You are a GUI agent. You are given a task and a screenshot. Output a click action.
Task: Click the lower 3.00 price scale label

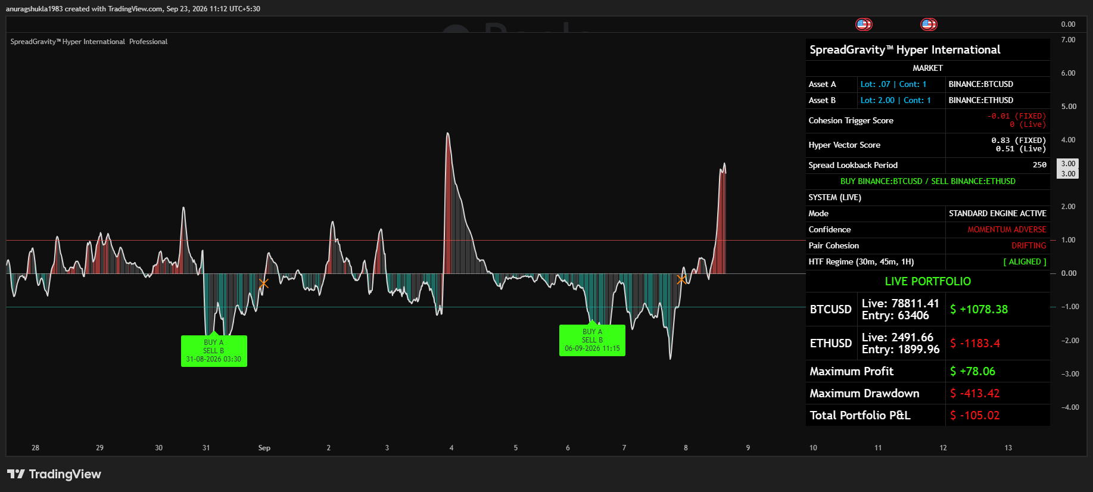point(1067,174)
